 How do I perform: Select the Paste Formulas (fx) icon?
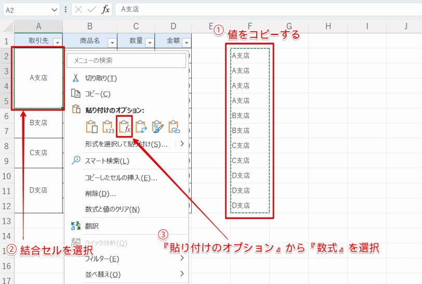click(x=125, y=127)
